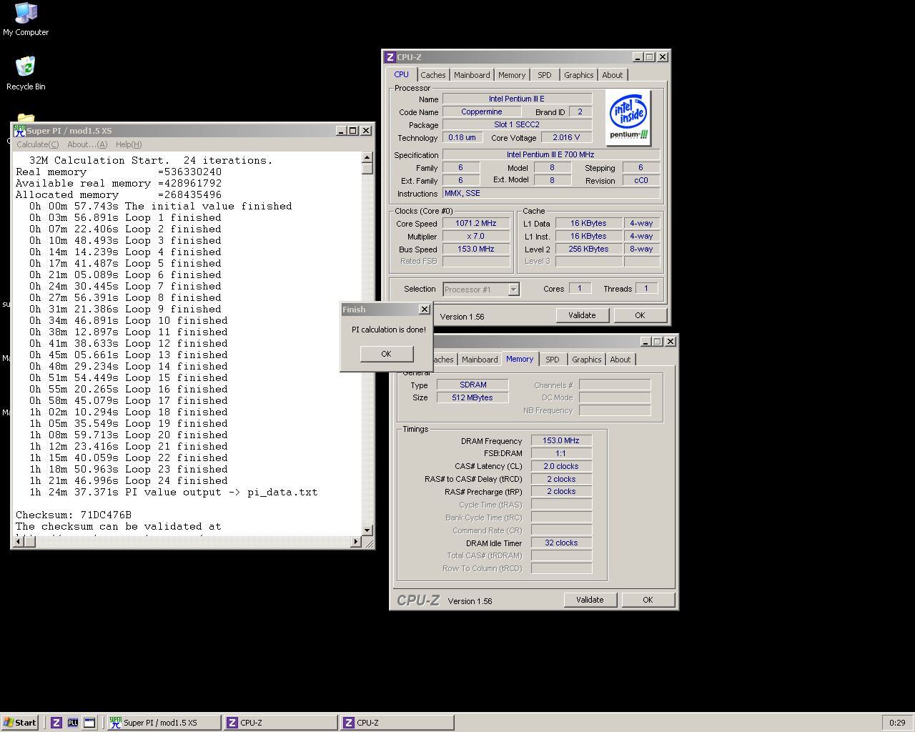Click the second quick launch icon
Viewport: 915px width, 732px height.
tap(73, 723)
